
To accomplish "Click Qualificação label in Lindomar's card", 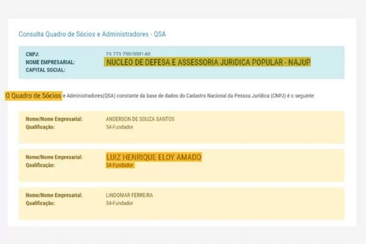I will [x=41, y=203].
